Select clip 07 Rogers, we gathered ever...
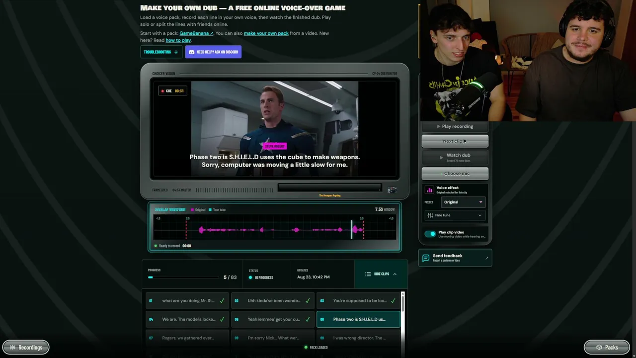Screen dimensions: 636x358 (187, 338)
